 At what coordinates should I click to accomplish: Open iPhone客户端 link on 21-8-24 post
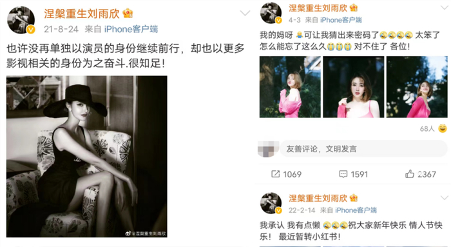pyautogui.click(x=131, y=29)
